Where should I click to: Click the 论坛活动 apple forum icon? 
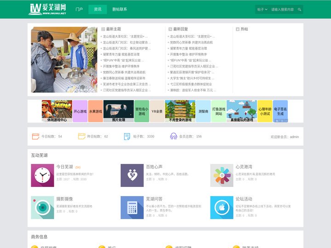click(222, 208)
